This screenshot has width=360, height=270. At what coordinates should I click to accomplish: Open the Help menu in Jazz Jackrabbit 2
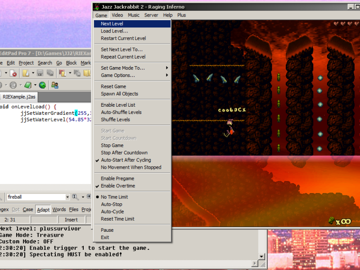coord(168,15)
